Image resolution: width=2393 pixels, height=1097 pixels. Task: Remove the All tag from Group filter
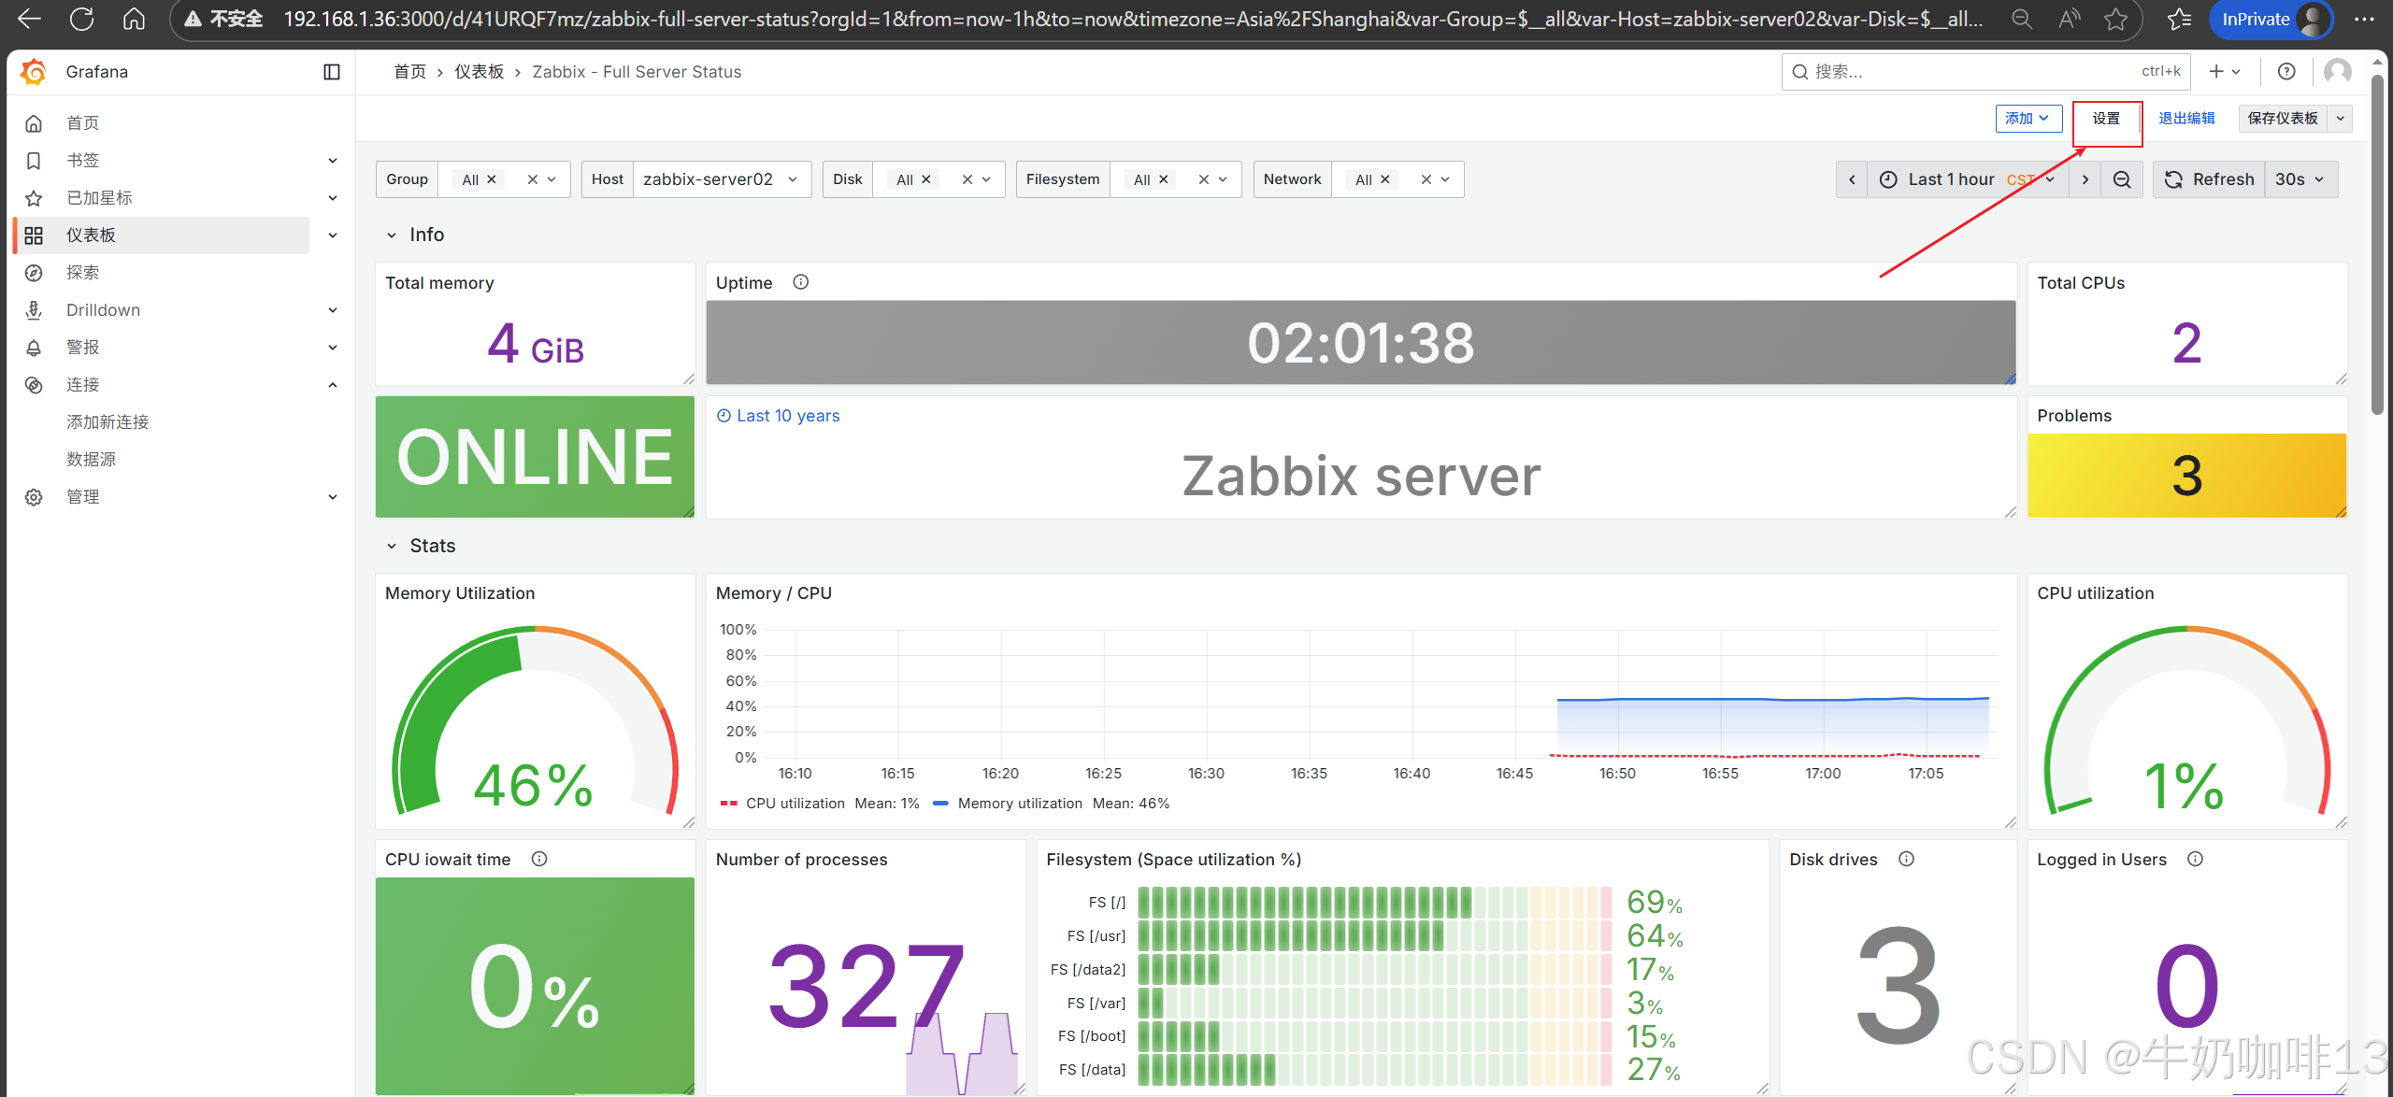492,179
